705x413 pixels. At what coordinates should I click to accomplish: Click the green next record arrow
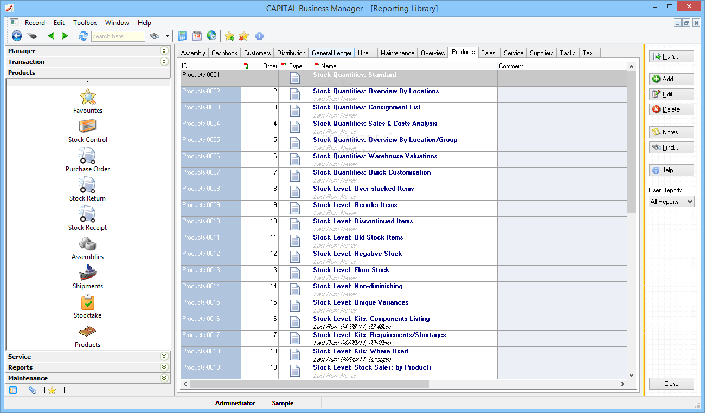pos(65,36)
